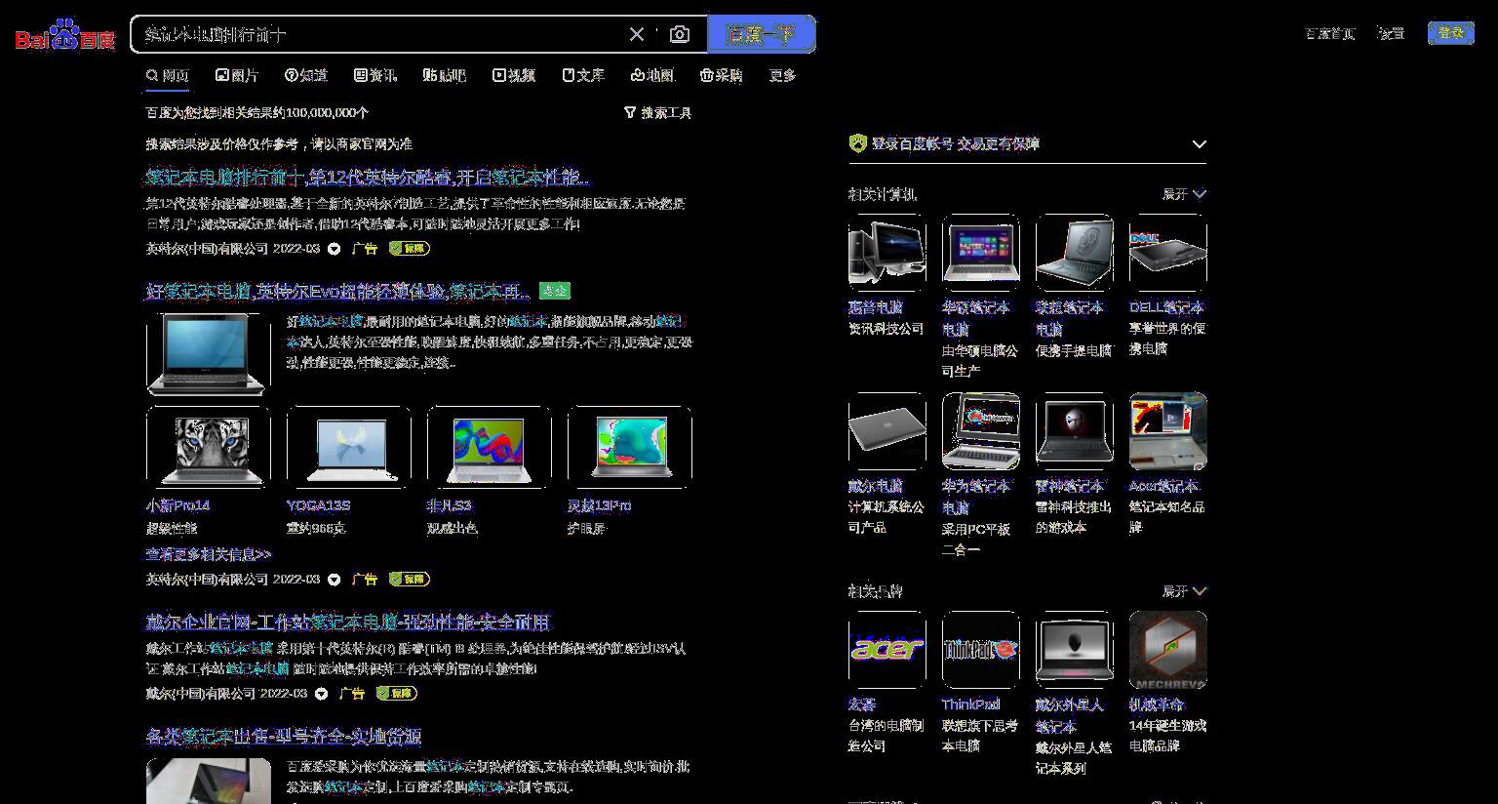1498x804 pixels.
Task: Click the 登录 button
Action: coord(1451,33)
